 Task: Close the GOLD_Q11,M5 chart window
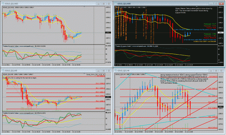109,71
